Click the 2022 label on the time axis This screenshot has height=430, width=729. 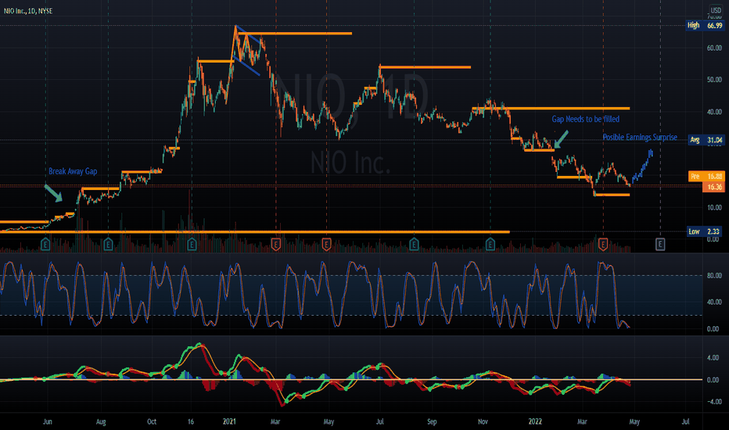(x=535, y=421)
